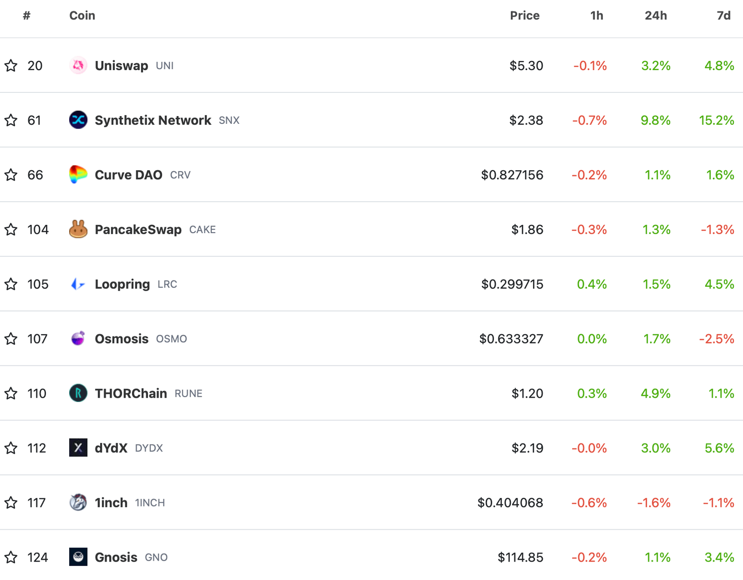Screen dimensions: 743x580
Task: Star Uniswap as a favorite
Action: pyautogui.click(x=11, y=66)
